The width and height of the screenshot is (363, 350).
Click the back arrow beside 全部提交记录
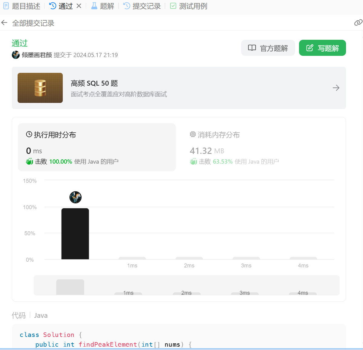pos(5,23)
